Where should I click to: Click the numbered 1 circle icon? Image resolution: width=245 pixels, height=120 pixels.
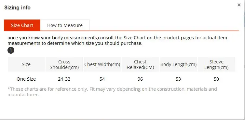pyautogui.click(x=11, y=50)
